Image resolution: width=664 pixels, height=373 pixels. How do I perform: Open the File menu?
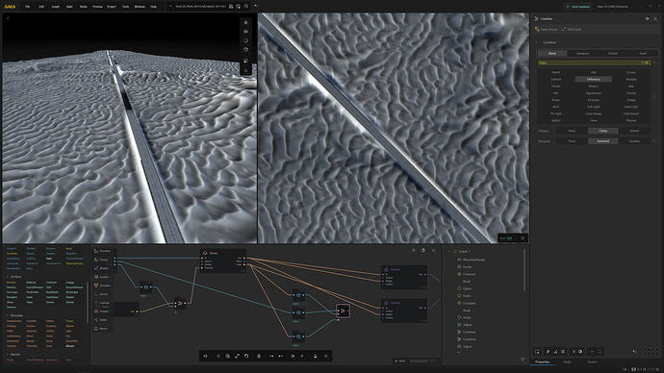pyautogui.click(x=28, y=7)
